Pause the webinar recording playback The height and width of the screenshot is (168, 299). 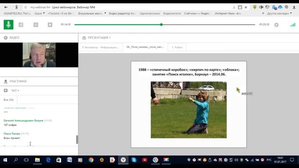[x=36, y=25]
